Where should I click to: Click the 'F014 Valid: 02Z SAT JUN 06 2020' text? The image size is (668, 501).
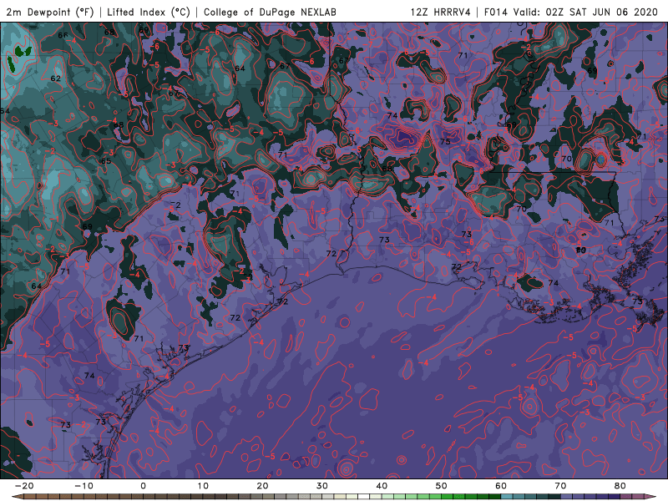pos(571,12)
